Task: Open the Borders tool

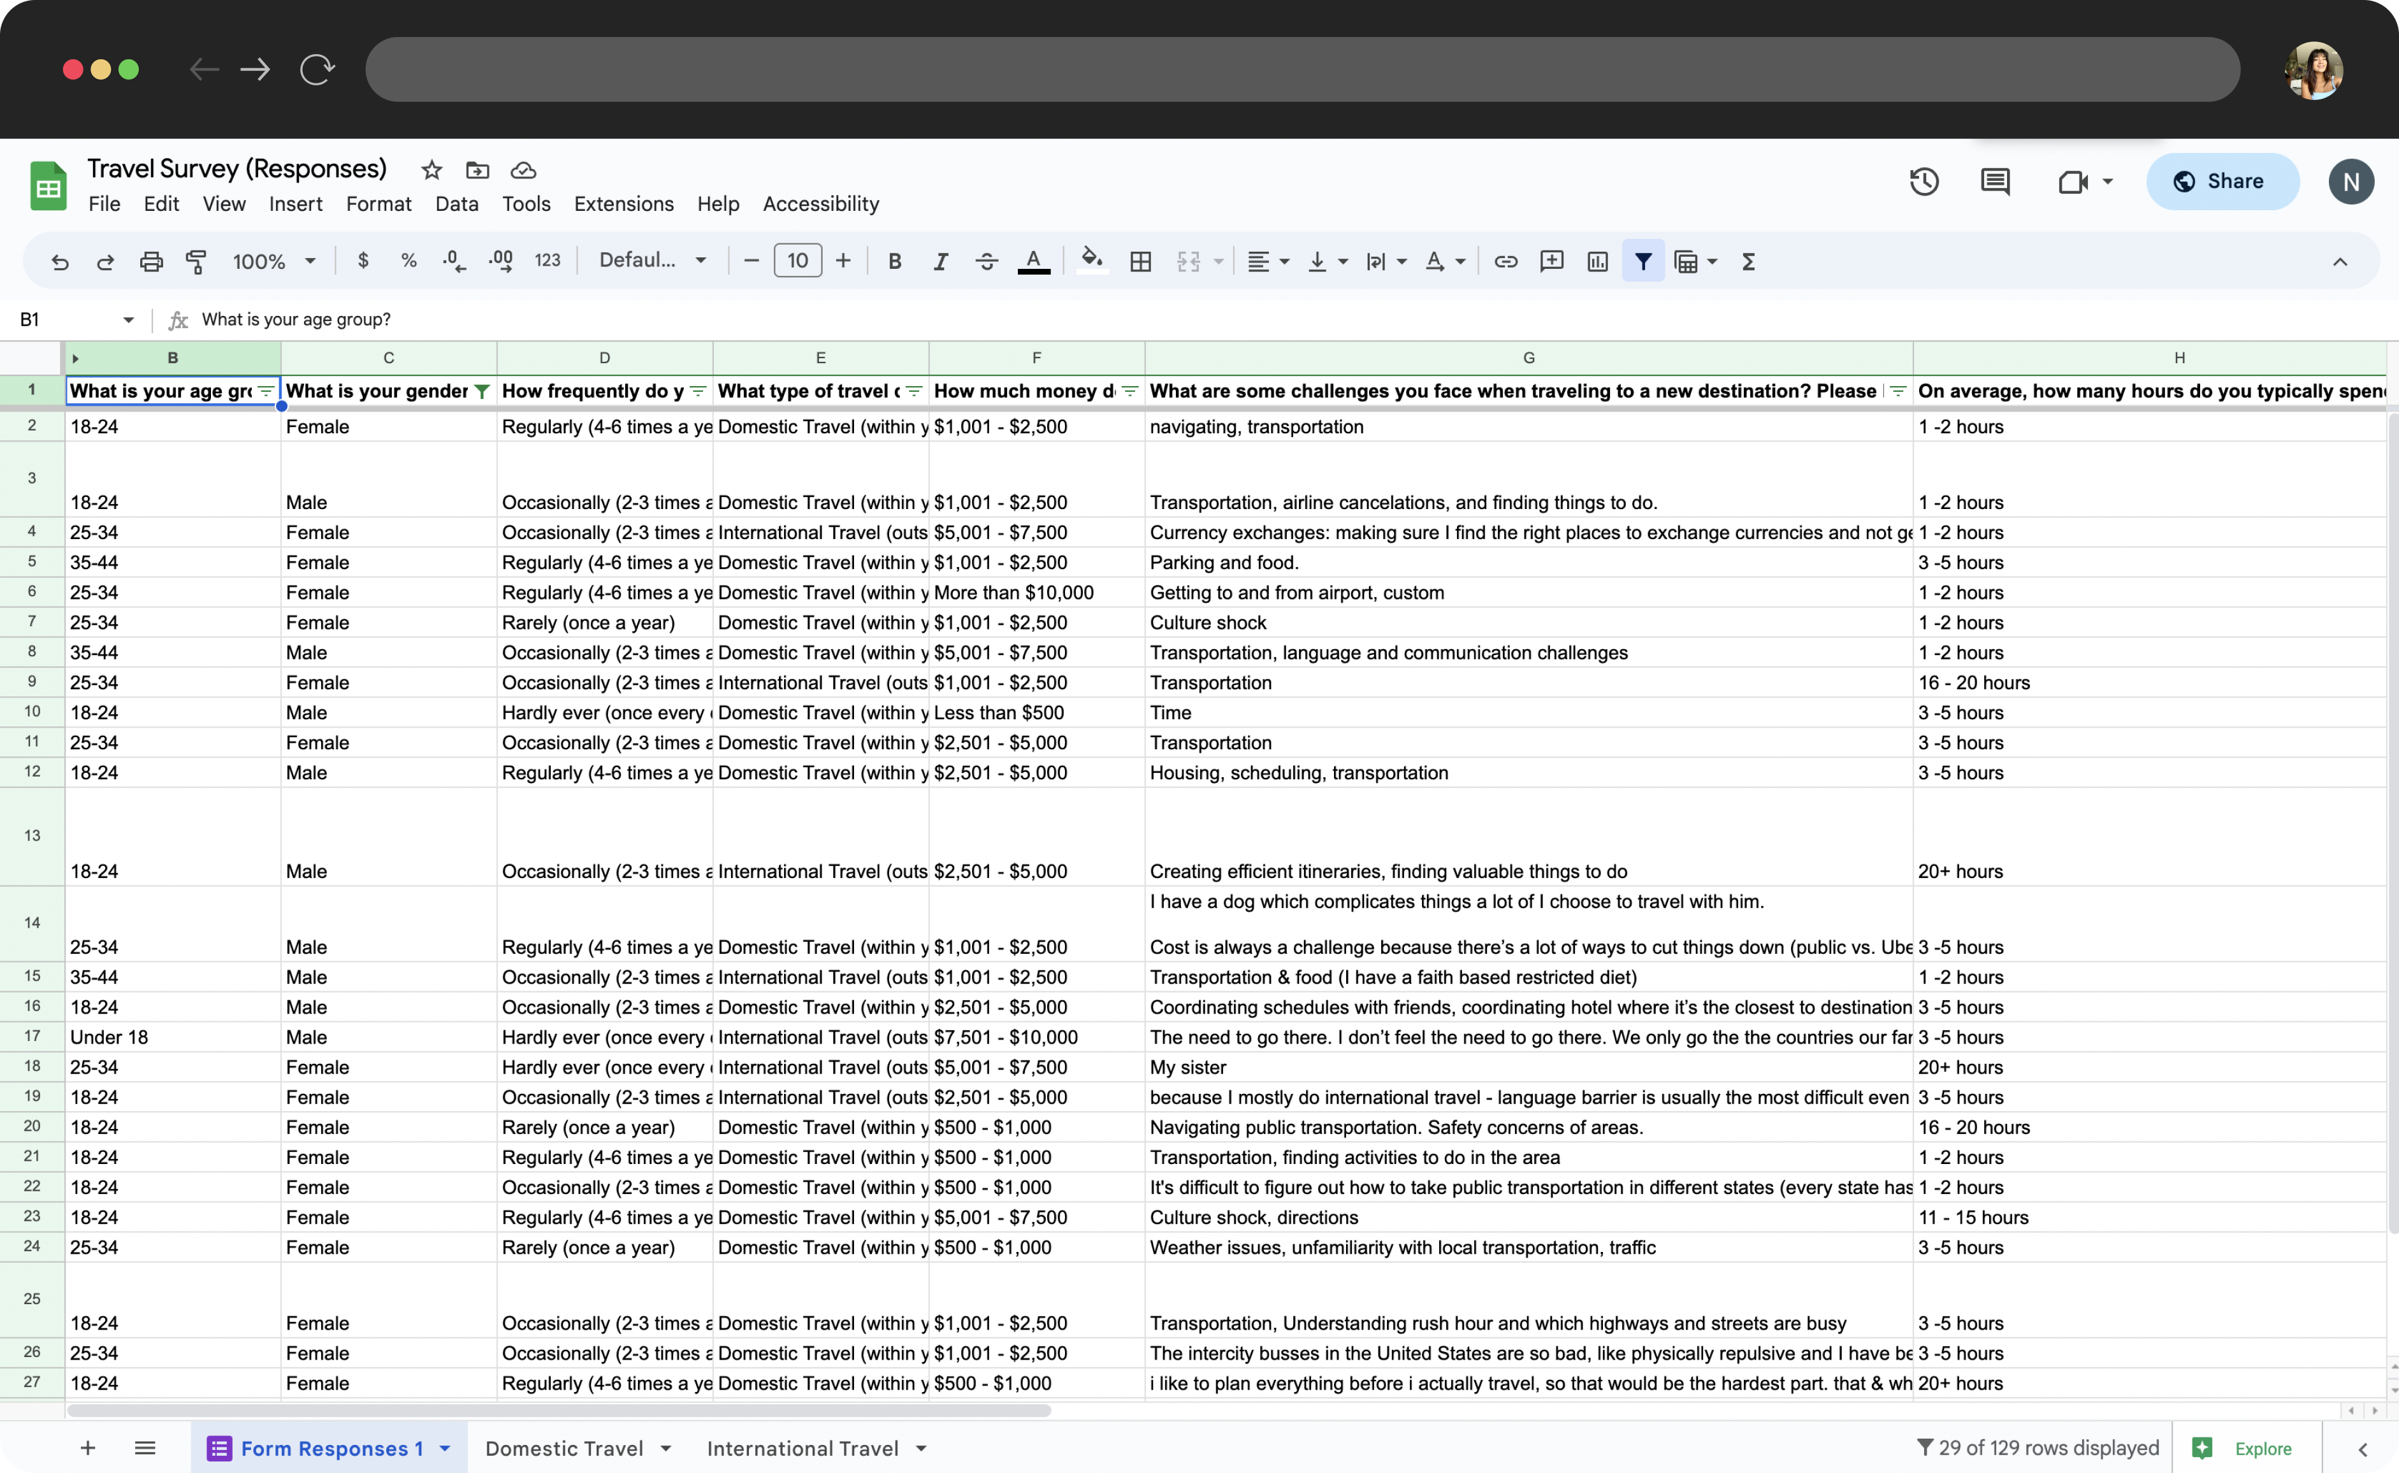Action: click(x=1141, y=261)
